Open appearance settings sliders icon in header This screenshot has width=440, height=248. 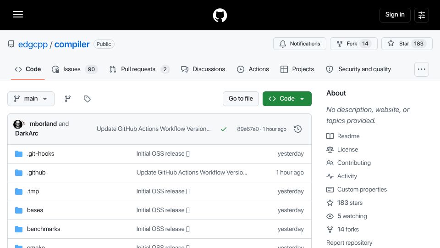point(422,15)
